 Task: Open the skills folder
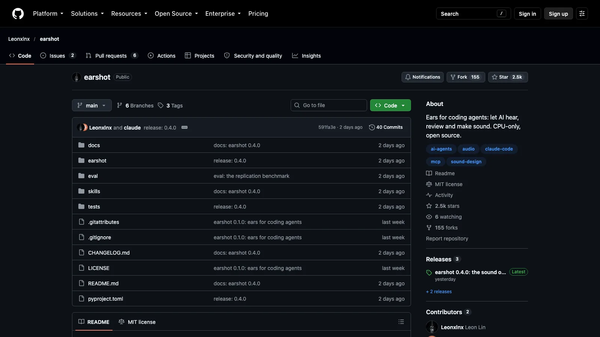pos(94,191)
